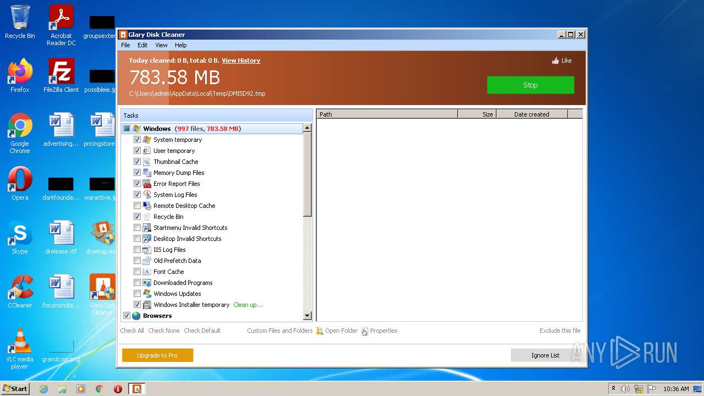Open CCleaner desktop shortcut
This screenshot has width=704, height=396.
click(20, 291)
